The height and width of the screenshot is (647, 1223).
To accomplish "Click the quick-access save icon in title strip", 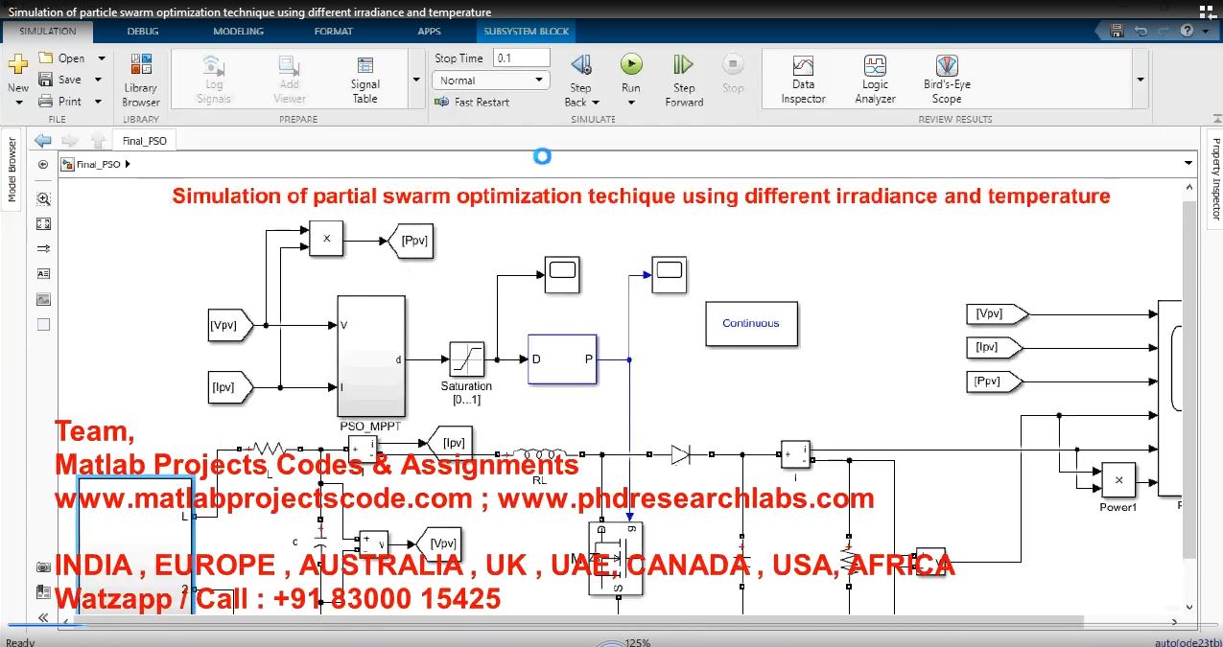I will [x=1118, y=32].
